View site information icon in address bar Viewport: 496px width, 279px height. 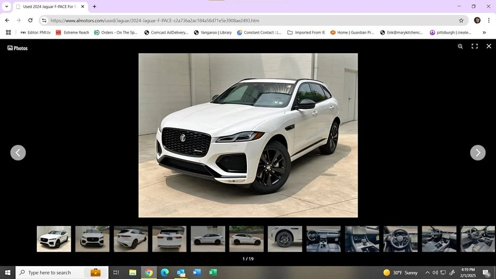click(44, 21)
